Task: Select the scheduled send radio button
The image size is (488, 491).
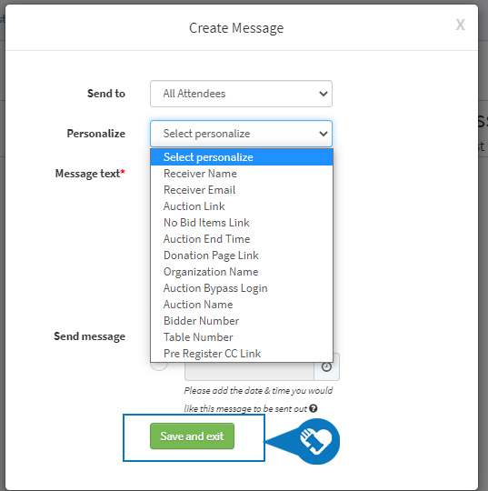Action: pyautogui.click(x=159, y=366)
